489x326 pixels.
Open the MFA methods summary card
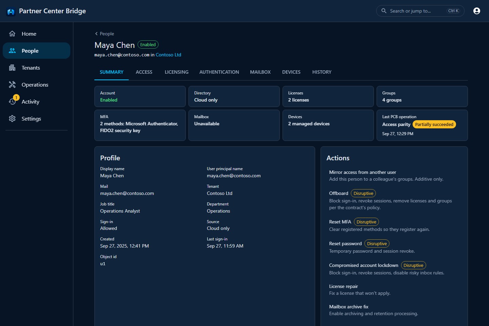tap(140, 125)
